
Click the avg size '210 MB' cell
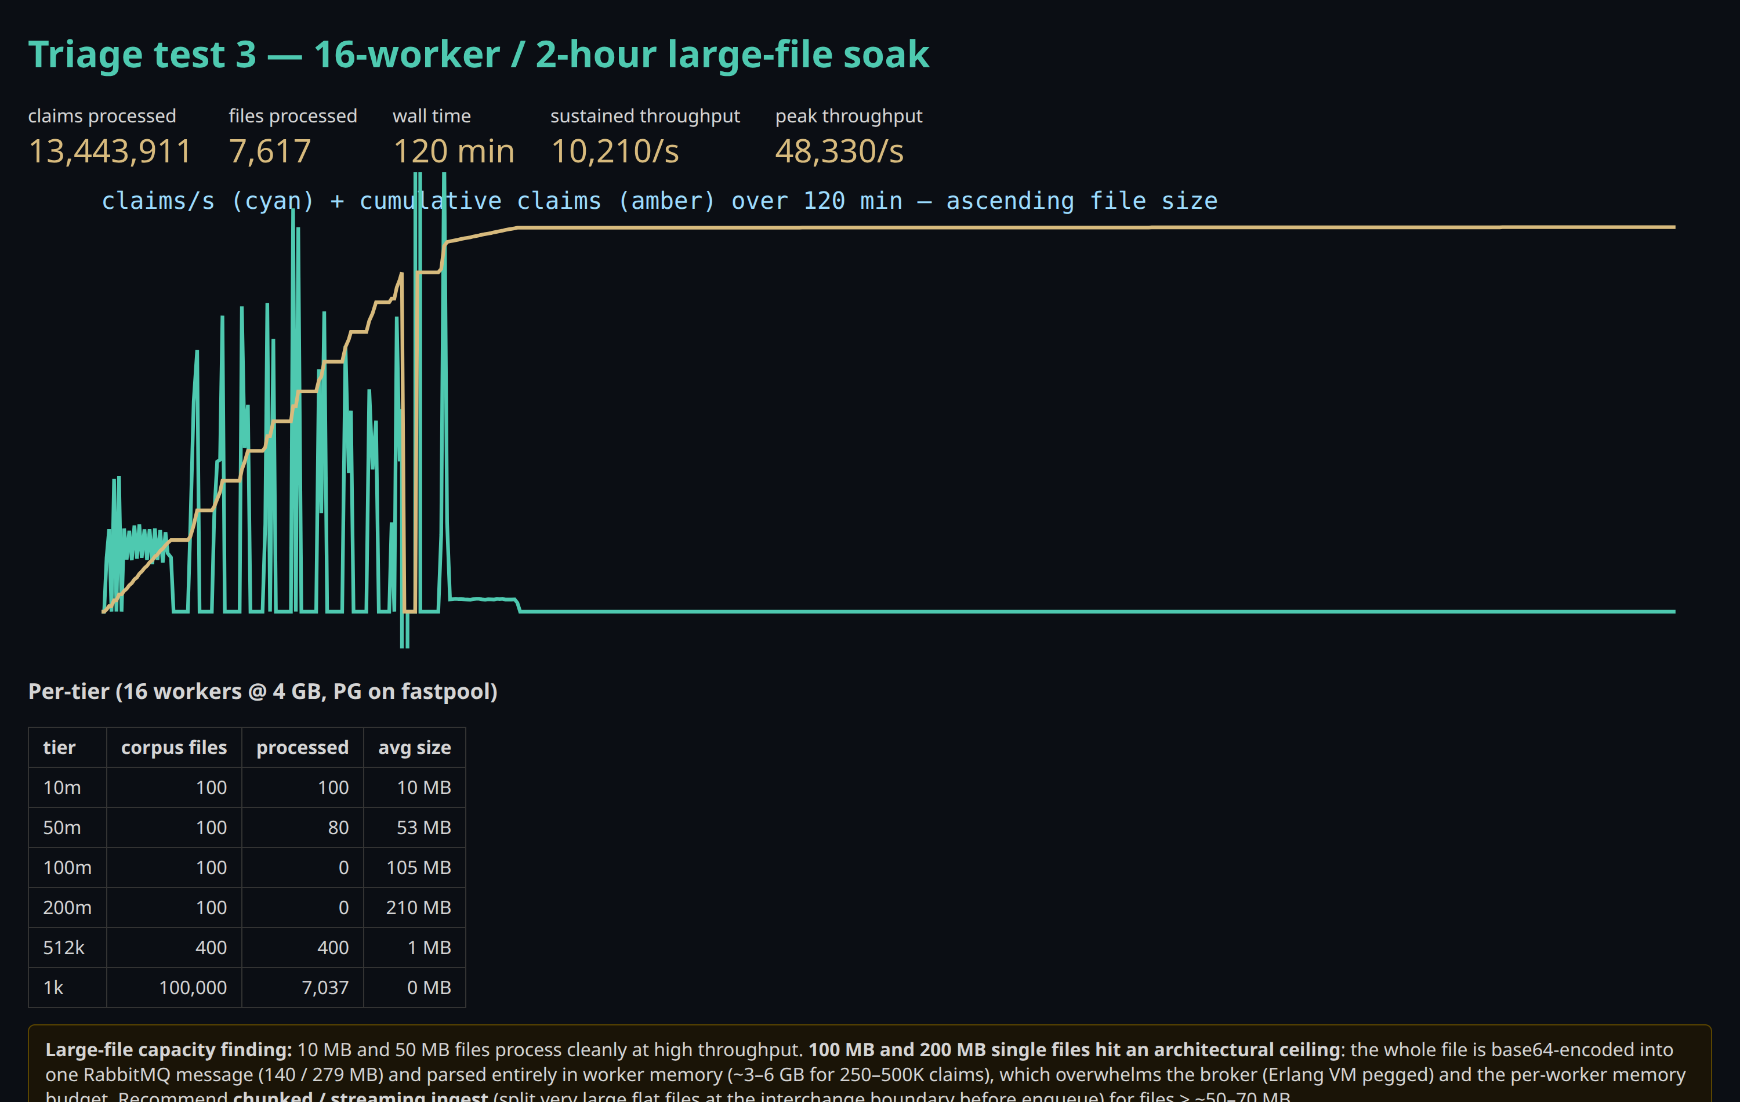pyautogui.click(x=415, y=907)
